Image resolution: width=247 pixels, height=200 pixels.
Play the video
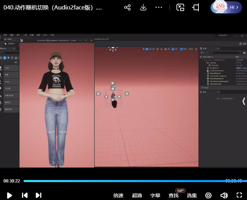[9, 195]
